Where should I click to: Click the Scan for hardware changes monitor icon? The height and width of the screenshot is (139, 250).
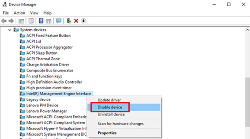click(59, 21)
